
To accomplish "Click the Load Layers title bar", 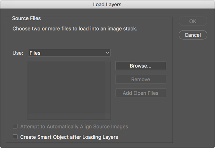I will coord(107,4).
